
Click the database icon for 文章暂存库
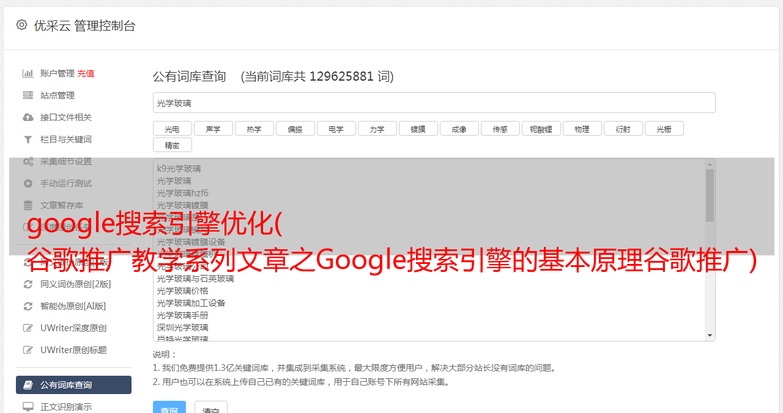28,205
